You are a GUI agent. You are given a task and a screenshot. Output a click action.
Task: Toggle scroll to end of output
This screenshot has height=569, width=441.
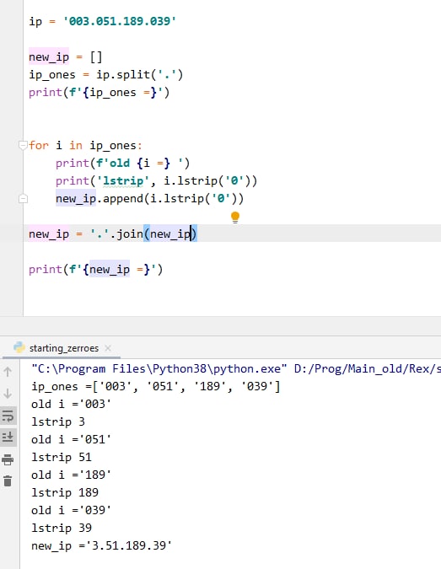8,437
